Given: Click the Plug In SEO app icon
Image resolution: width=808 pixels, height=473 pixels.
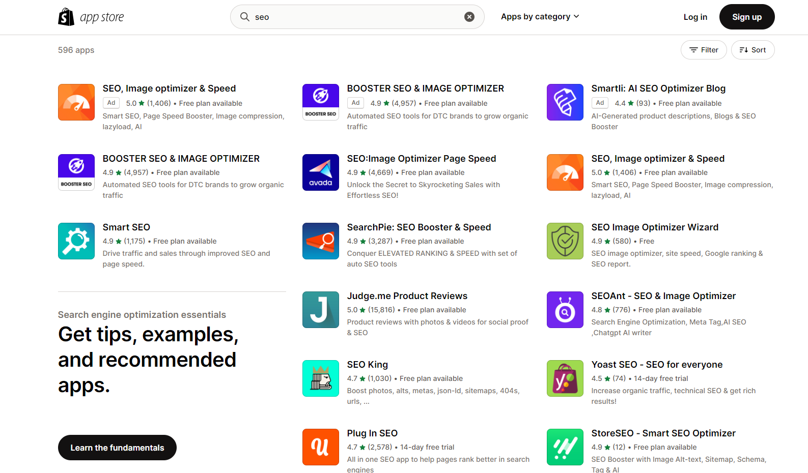Looking at the screenshot, I should (321, 447).
